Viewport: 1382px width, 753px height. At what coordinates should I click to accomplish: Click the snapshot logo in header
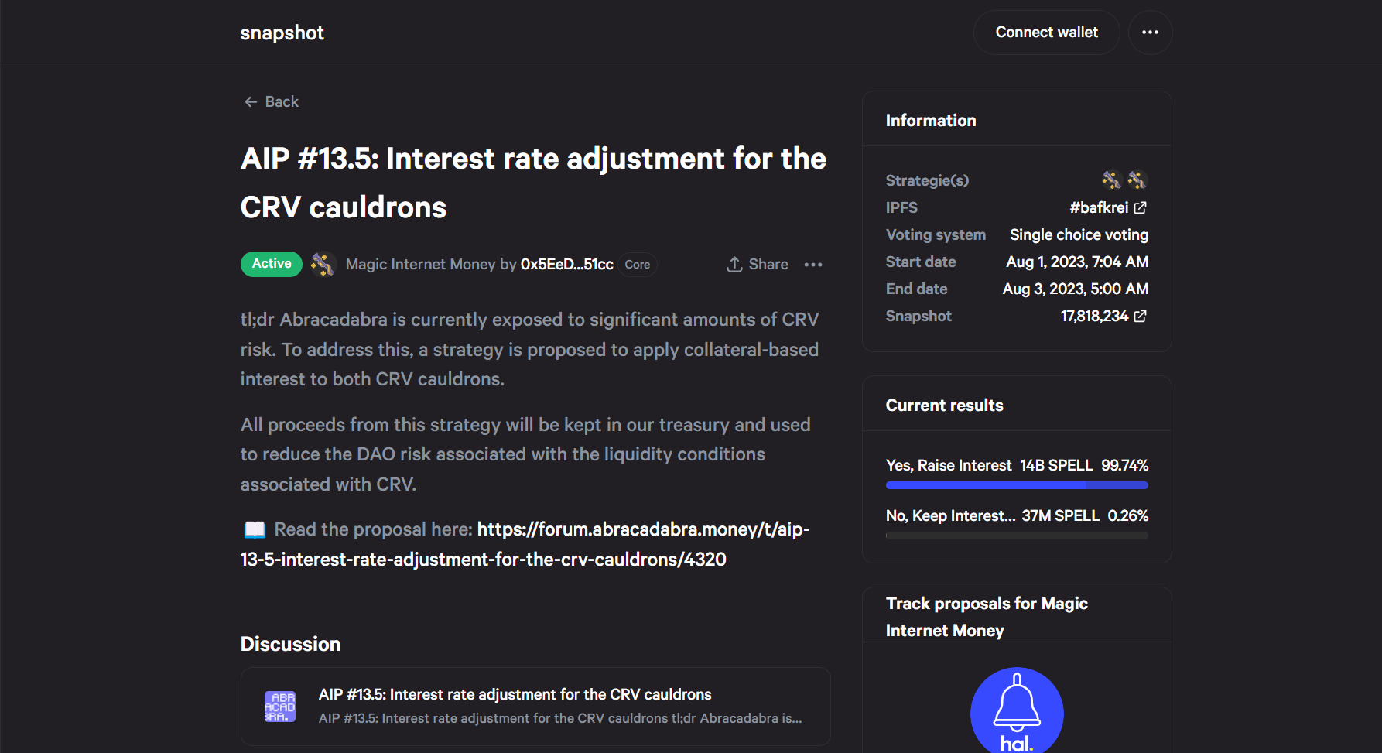point(282,33)
